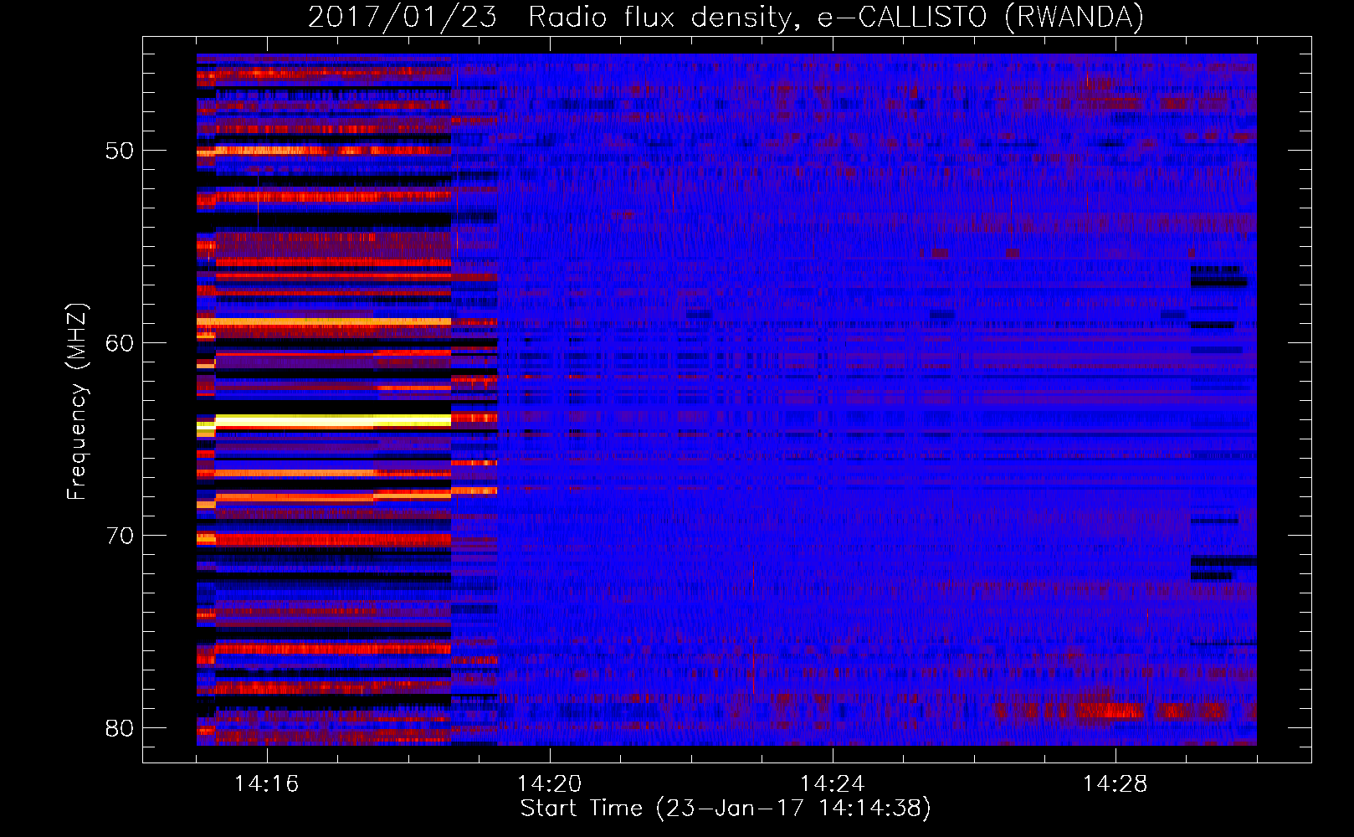Click the 'Frequency (MHZ)' axis label
1354x837 pixels.
pyautogui.click(x=77, y=402)
